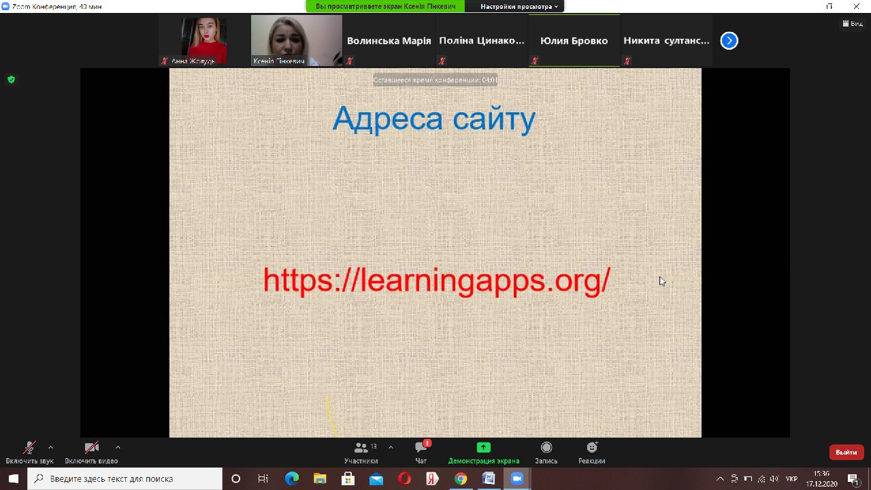Show next participants with the blue arrow
Viewport: 871px width, 490px height.
pos(729,41)
